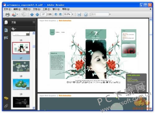
Task: Click the pages panel header document icon
Action: coord(6,22)
